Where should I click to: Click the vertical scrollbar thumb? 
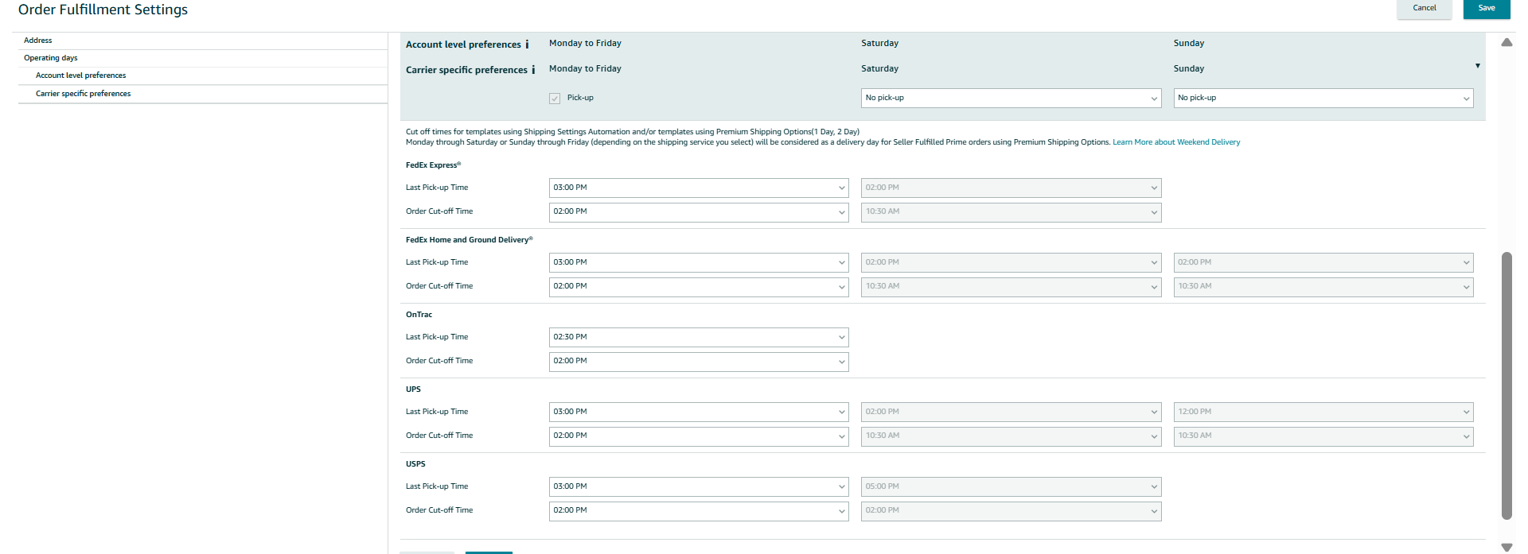coord(1507,385)
